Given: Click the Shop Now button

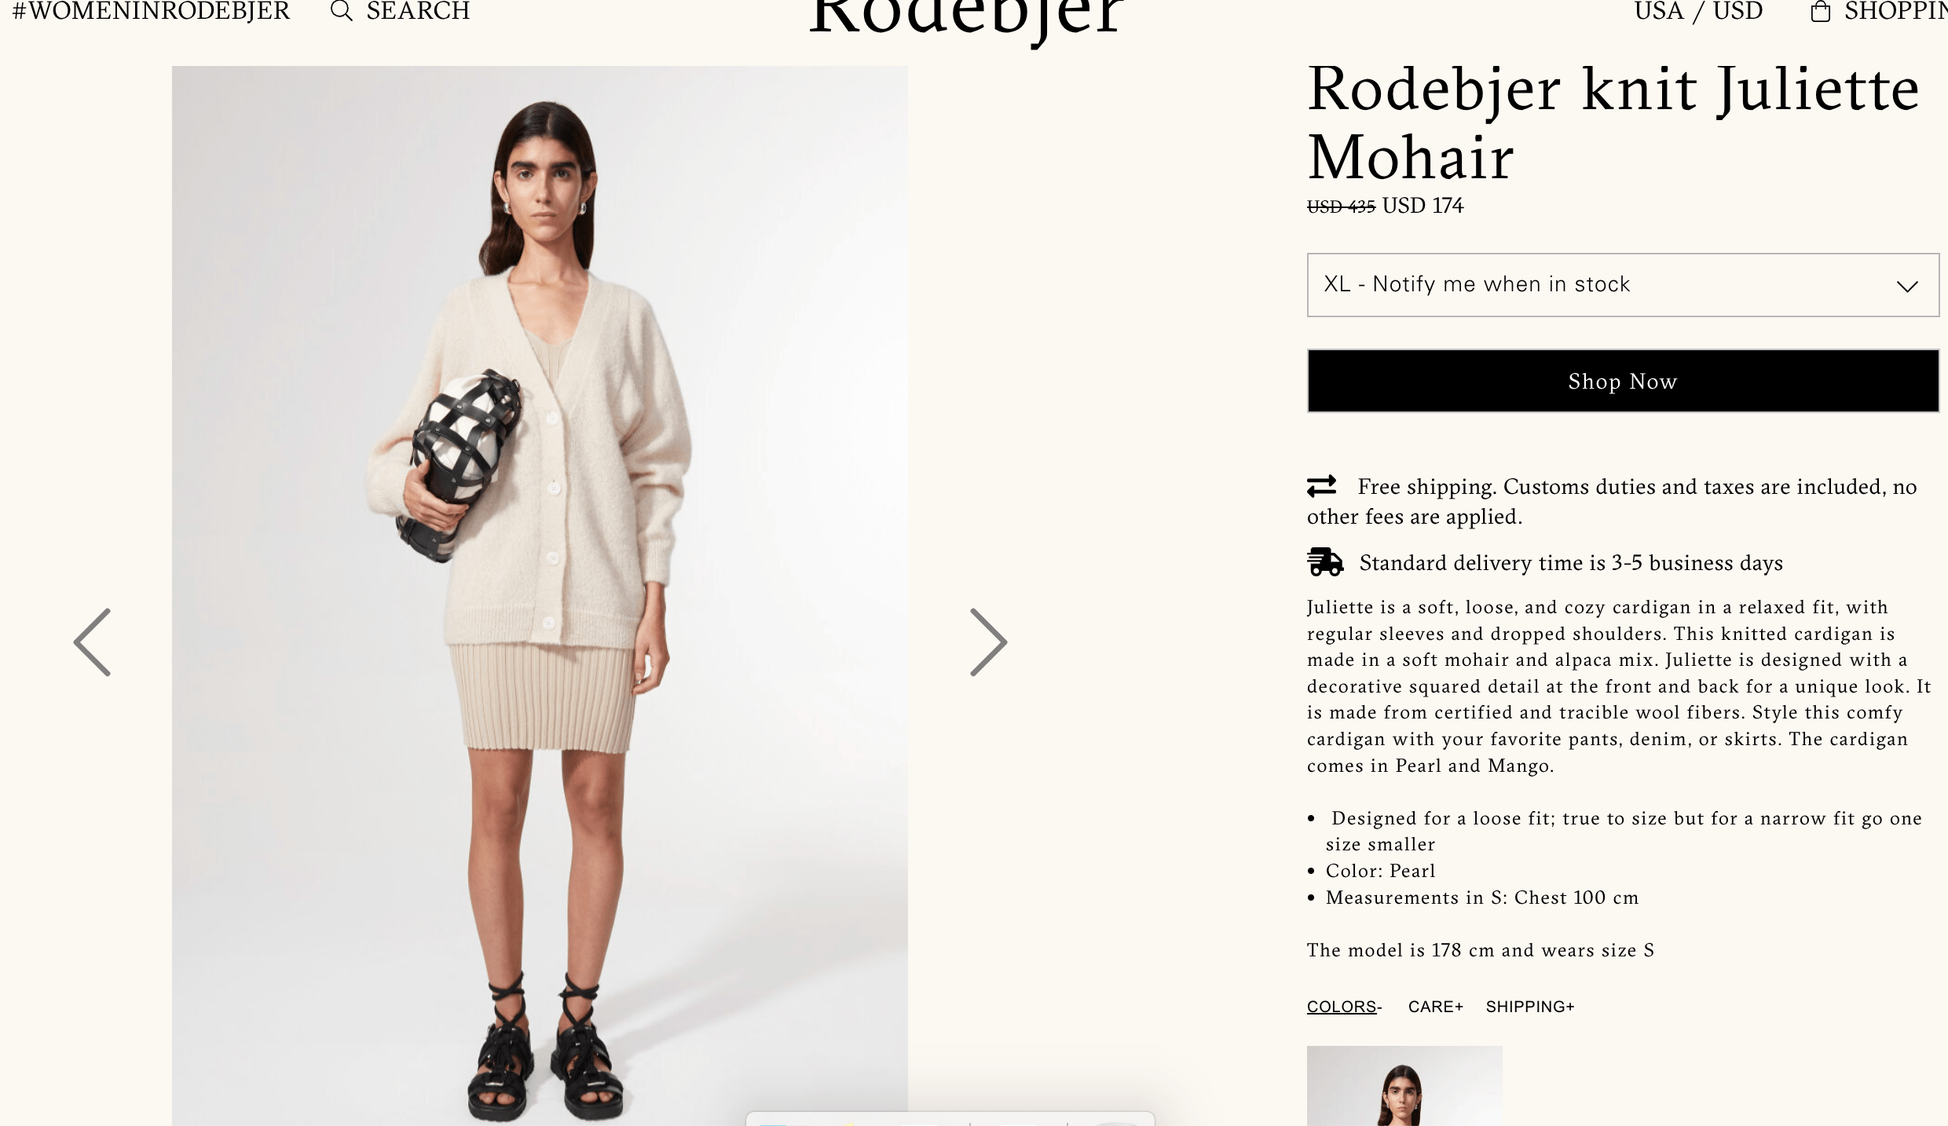Looking at the screenshot, I should coord(1623,381).
